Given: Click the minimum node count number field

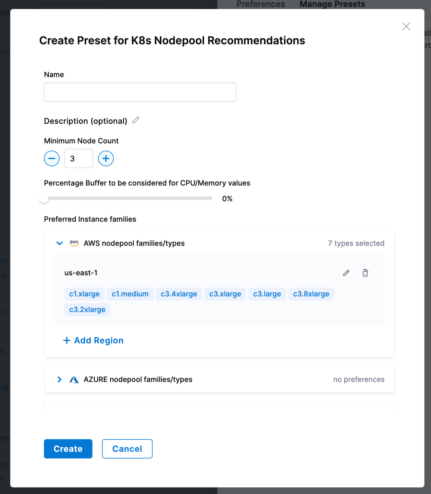Looking at the screenshot, I should 79,159.
